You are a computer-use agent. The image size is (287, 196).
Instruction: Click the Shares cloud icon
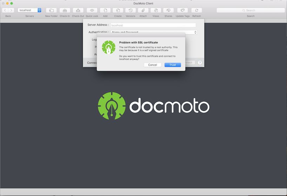tap(168, 10)
